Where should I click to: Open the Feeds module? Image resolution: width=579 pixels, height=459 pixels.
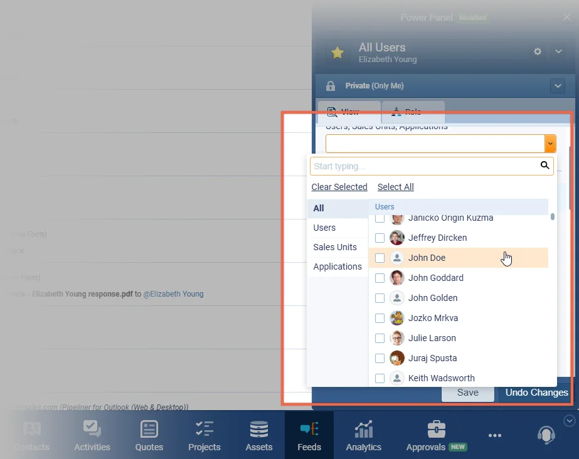(x=309, y=435)
